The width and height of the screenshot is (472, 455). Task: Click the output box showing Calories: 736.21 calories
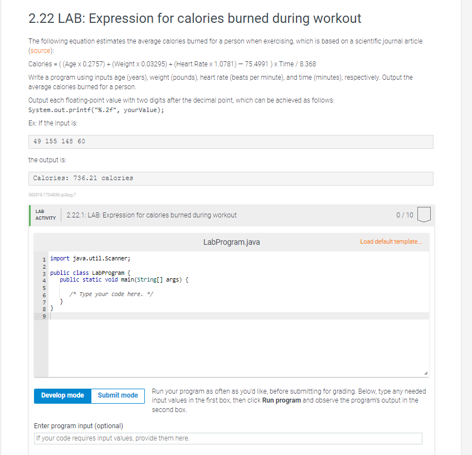pos(231,178)
